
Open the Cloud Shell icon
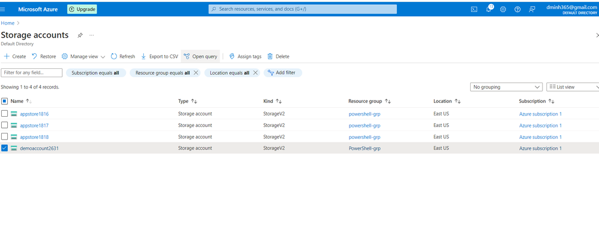pos(474,9)
